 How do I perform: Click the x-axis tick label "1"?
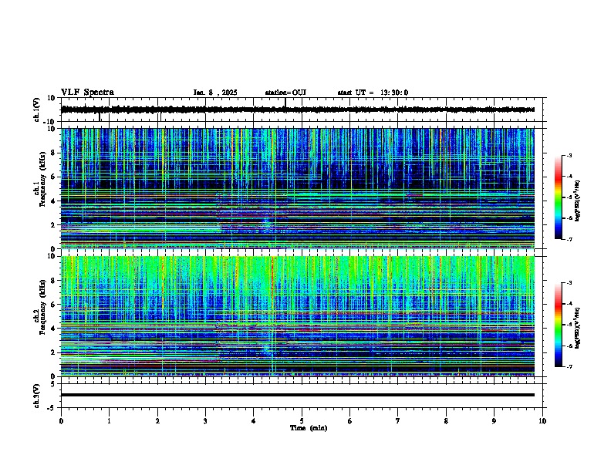[x=110, y=421]
